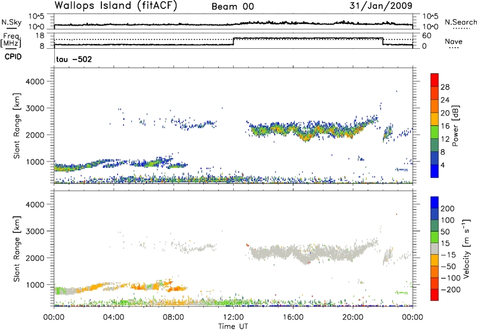Click the frequency step-up in the Freq trace
477x330 pixels.
click(233, 41)
